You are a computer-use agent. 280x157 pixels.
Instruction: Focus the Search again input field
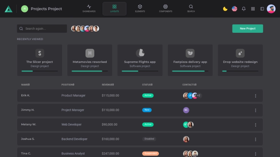point(44,29)
